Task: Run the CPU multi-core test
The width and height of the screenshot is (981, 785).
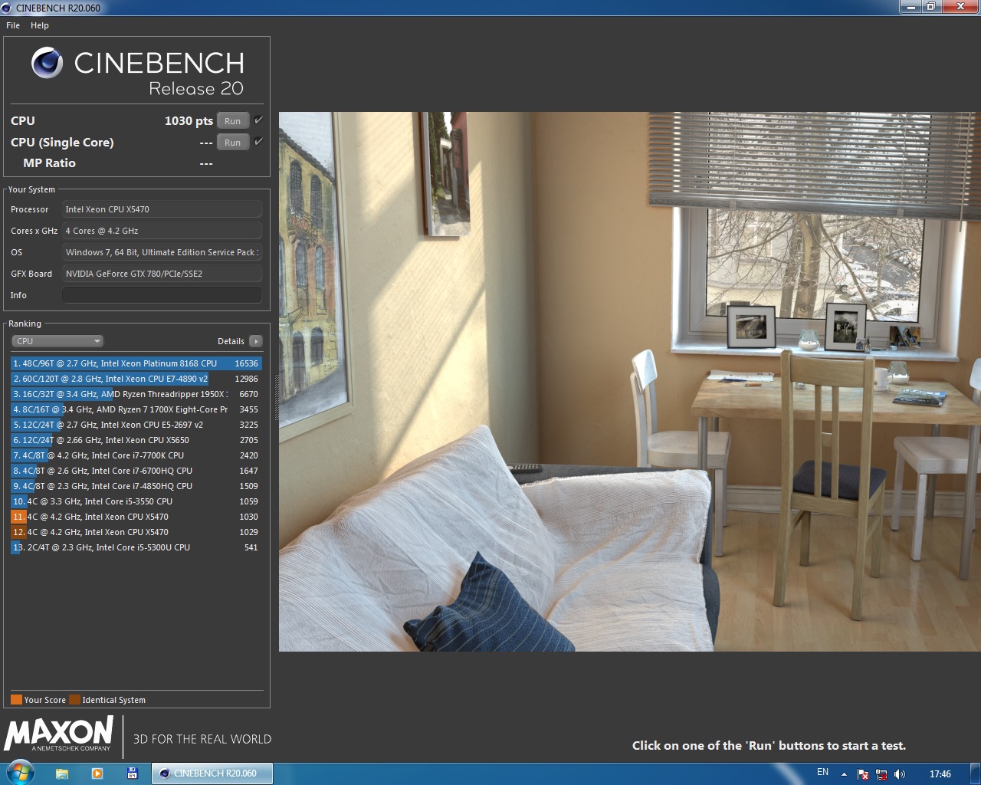Action: click(233, 121)
